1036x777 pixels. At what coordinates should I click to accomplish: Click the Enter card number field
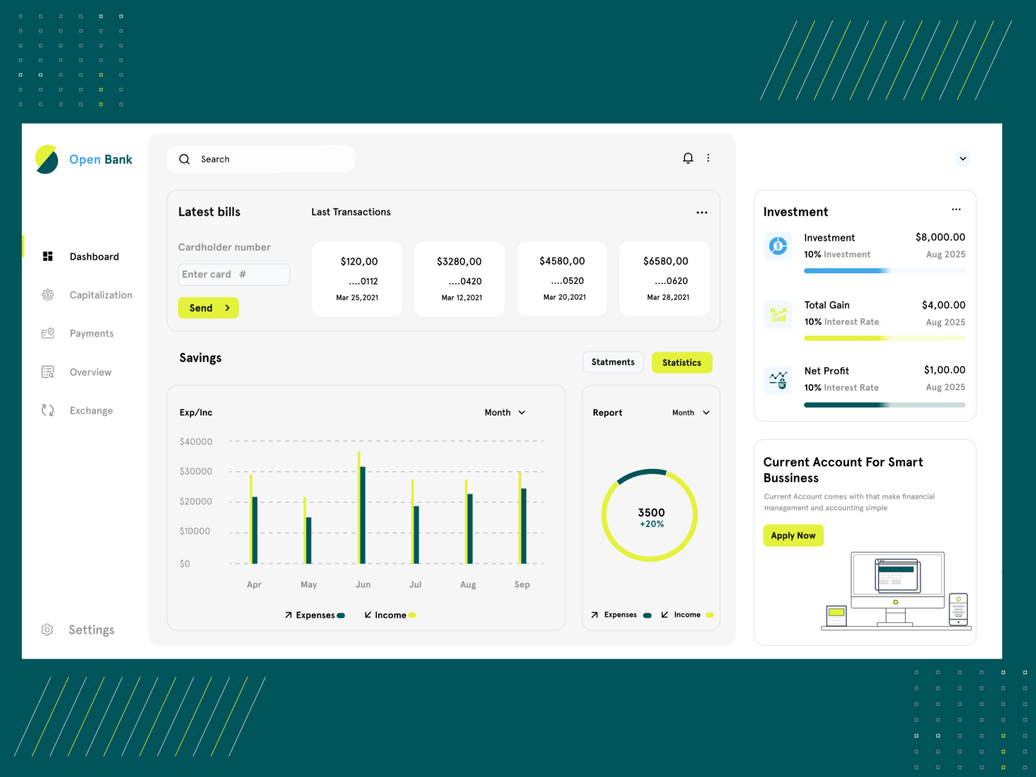[233, 275]
